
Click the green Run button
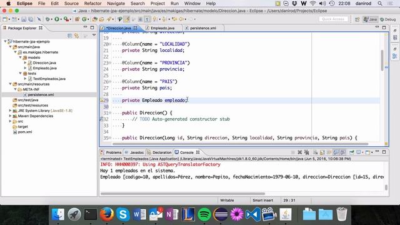point(57,19)
